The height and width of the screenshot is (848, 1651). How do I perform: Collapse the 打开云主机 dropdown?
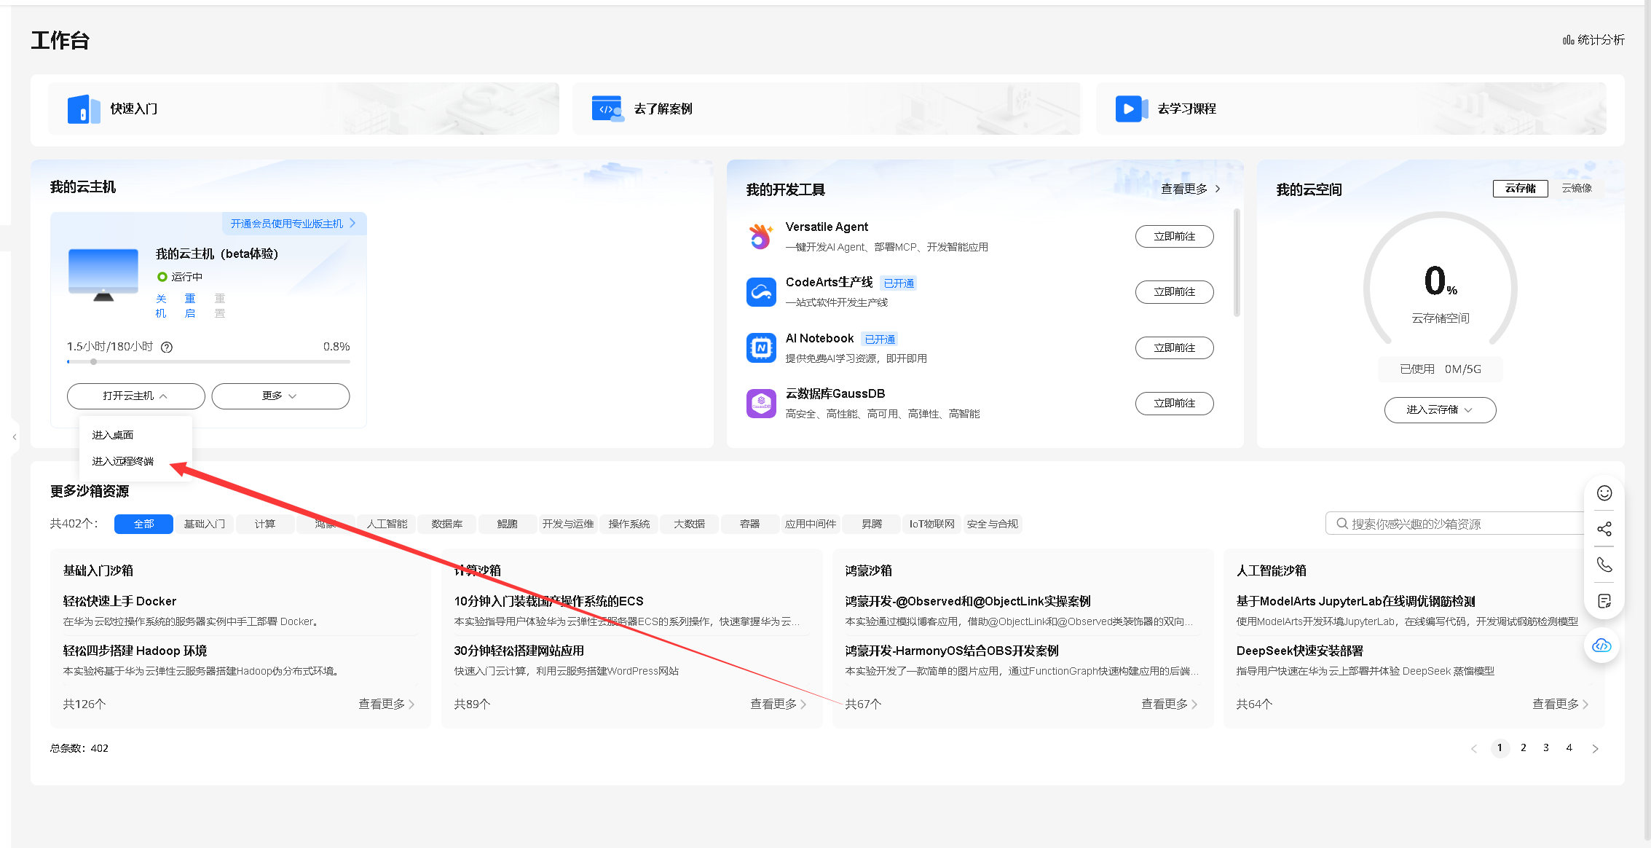coord(135,396)
